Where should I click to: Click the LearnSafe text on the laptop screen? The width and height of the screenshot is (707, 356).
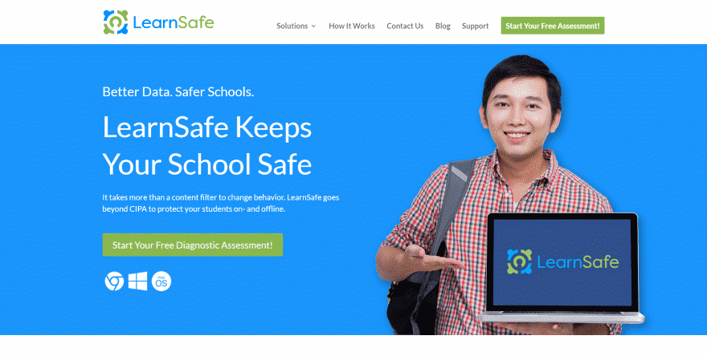pos(578,261)
